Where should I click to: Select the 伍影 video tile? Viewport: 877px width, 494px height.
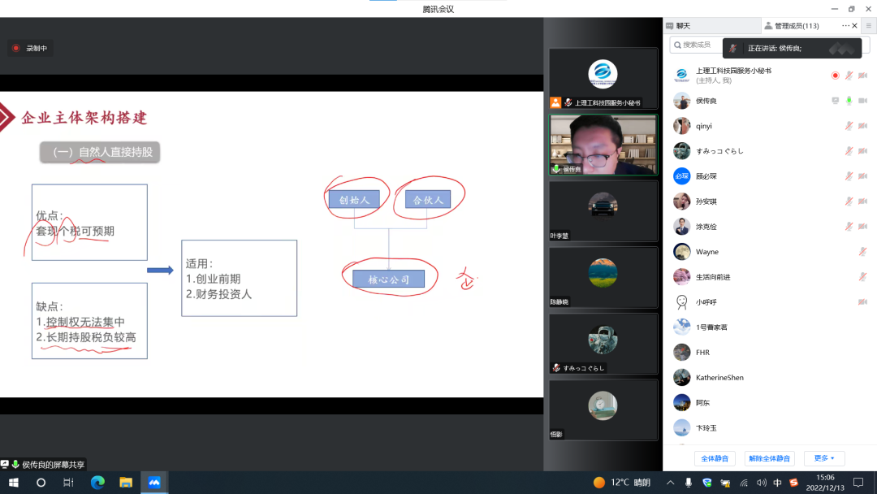(603, 409)
